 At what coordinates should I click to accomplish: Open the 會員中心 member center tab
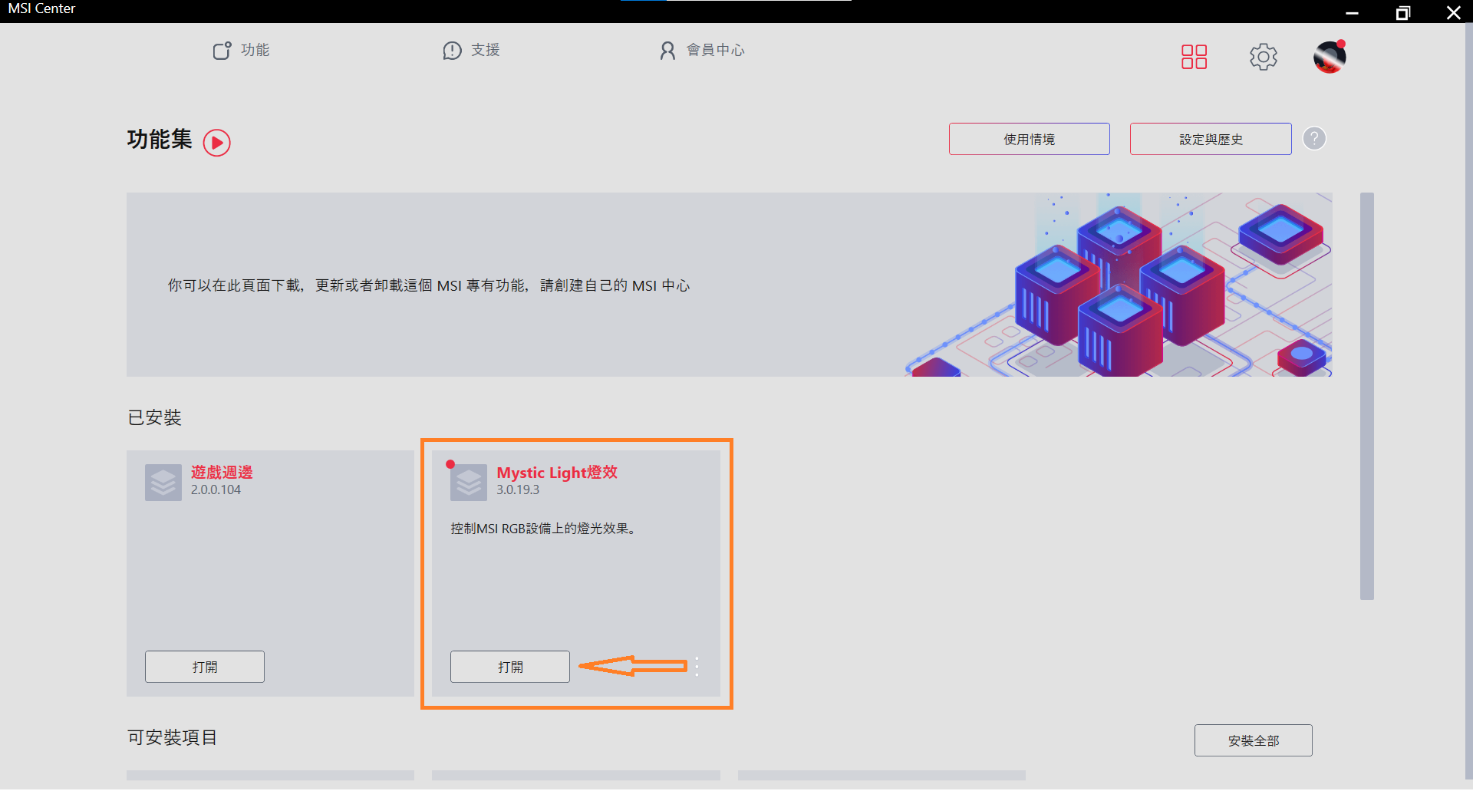pyautogui.click(x=702, y=51)
